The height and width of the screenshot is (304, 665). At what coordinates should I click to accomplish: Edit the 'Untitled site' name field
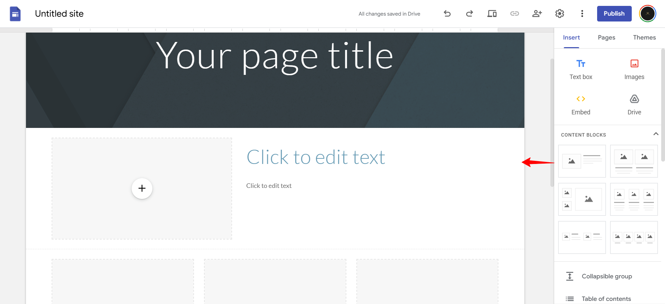point(59,14)
